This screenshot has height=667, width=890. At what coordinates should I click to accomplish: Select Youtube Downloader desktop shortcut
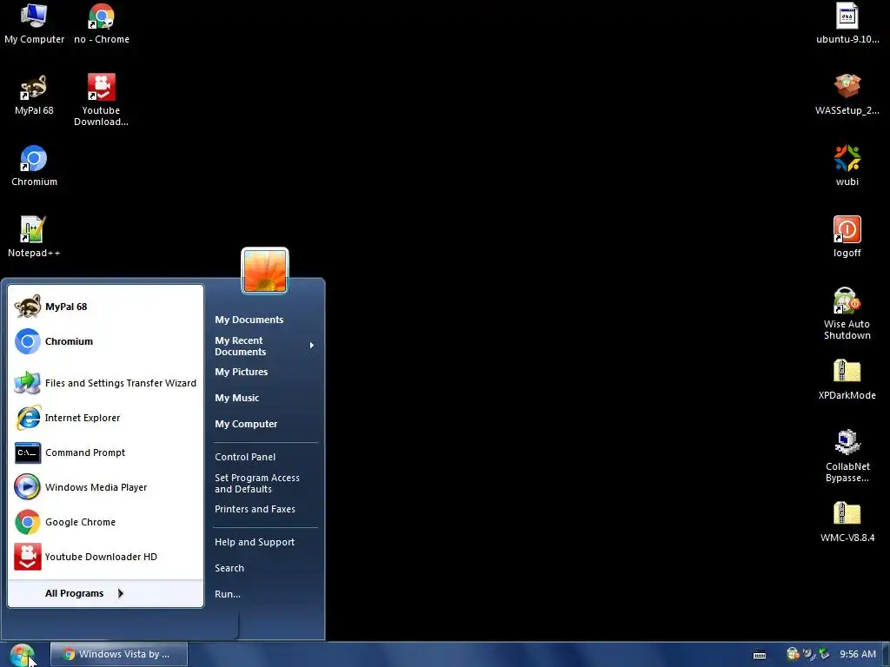pos(101,100)
